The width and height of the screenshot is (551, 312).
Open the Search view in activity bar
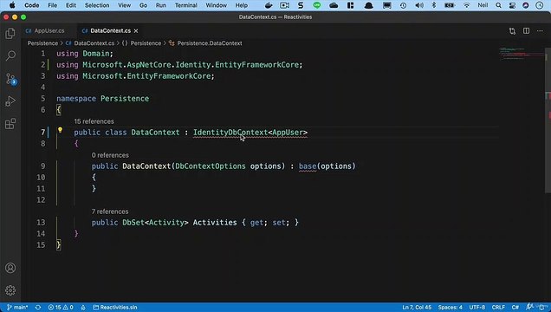[x=10, y=55]
